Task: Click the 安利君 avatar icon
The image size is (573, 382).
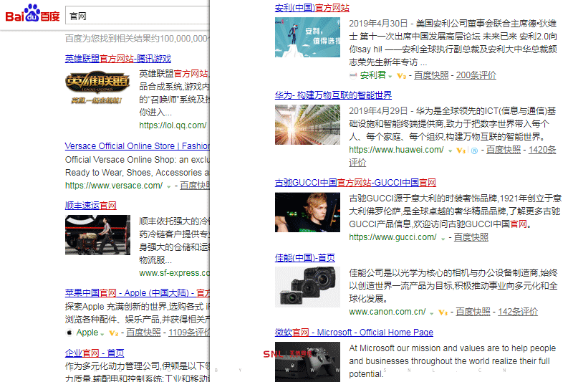Action: tap(352, 75)
